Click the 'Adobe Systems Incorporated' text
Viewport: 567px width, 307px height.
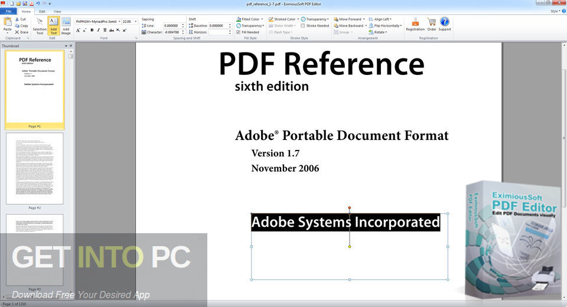[346, 222]
